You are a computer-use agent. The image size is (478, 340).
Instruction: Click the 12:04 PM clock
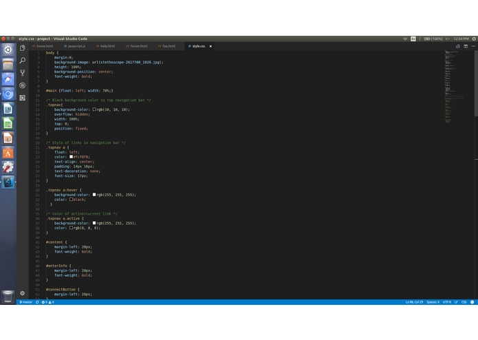point(461,39)
